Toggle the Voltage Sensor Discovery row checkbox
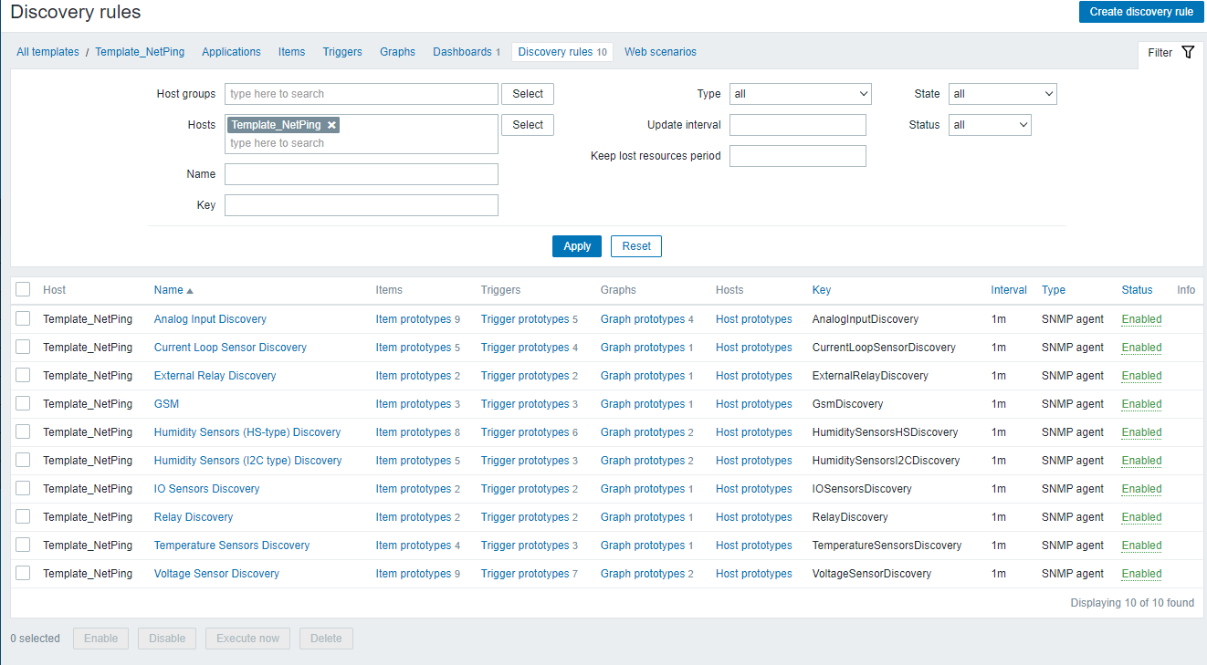The height and width of the screenshot is (665, 1207). tap(23, 573)
